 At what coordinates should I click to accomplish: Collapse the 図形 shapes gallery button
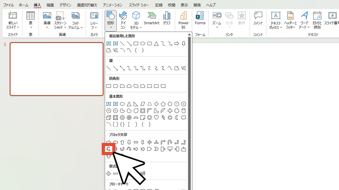point(111,20)
